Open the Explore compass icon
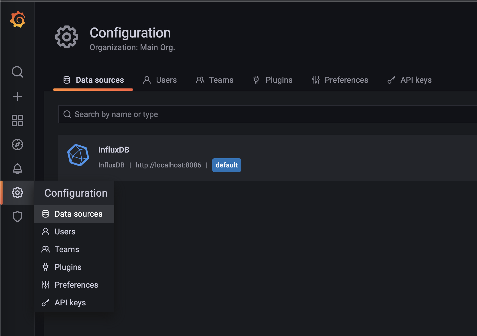Viewport: 477px width, 336px height. tap(17, 145)
